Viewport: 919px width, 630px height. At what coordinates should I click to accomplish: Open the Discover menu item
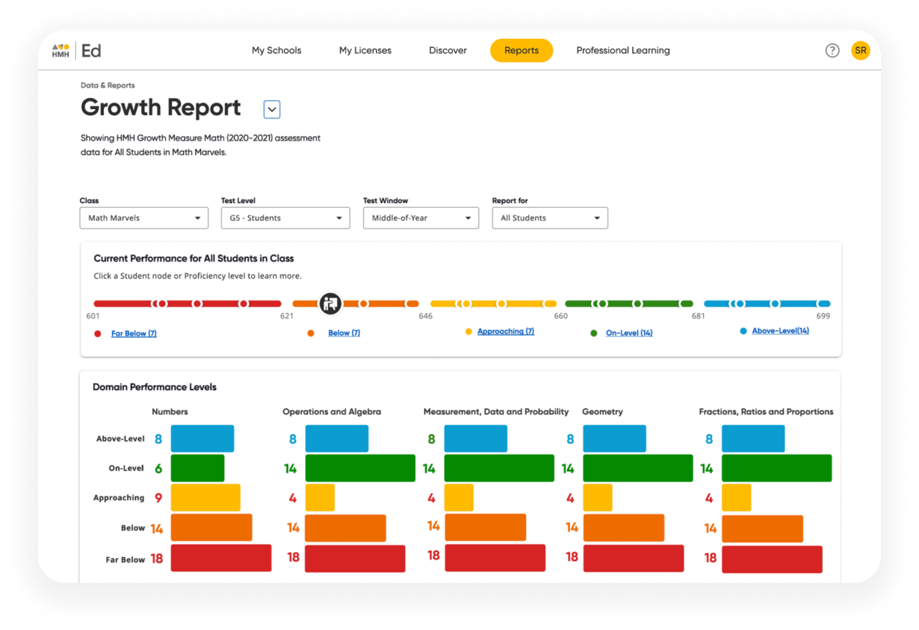[448, 50]
